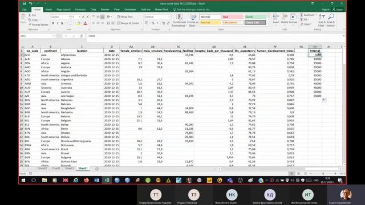The image size is (365, 205).
Task: Open the File tab
Action: [x=25, y=10]
